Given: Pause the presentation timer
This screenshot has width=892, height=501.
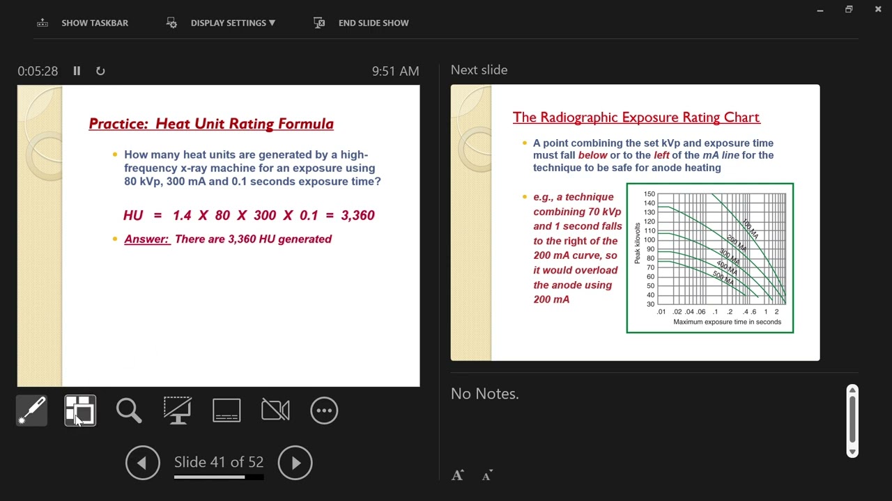Looking at the screenshot, I should pyautogui.click(x=77, y=71).
